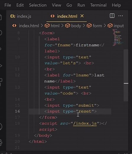Screen dimensions: 132x154
Task: Click the code minimap preview
Action: [x=118, y=38]
